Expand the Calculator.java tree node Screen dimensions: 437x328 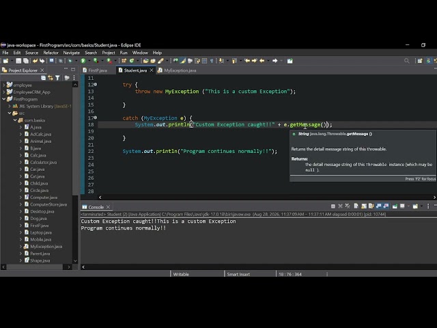point(20,162)
